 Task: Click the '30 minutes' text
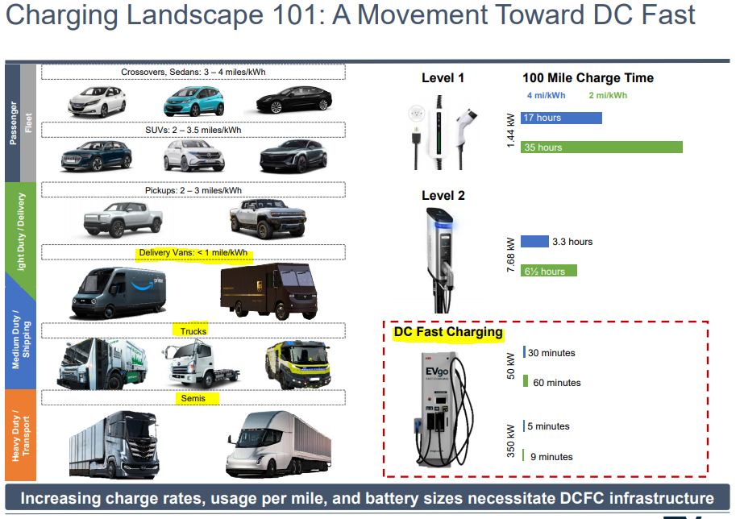point(551,353)
